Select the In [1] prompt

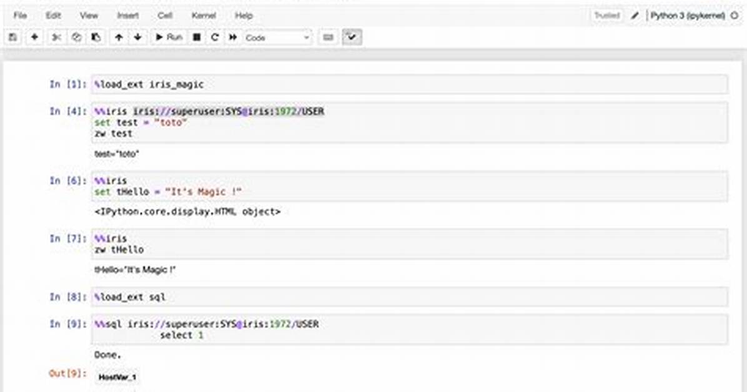pyautogui.click(x=68, y=84)
